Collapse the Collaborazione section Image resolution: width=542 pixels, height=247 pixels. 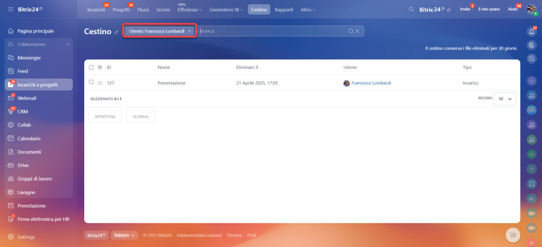67,44
